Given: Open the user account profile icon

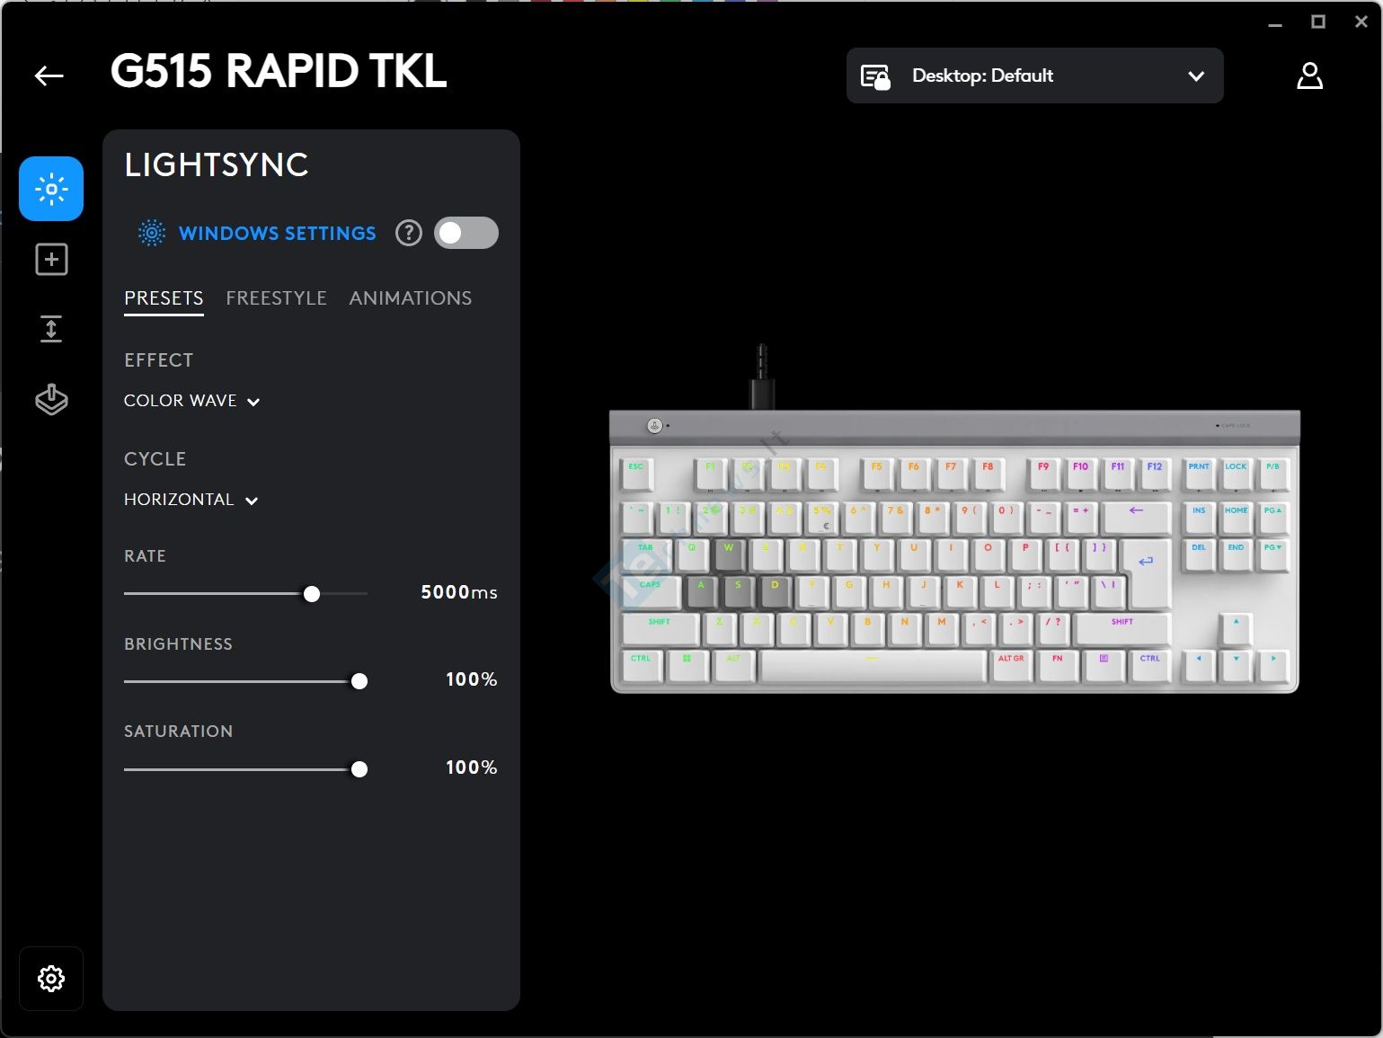Looking at the screenshot, I should click(1309, 76).
